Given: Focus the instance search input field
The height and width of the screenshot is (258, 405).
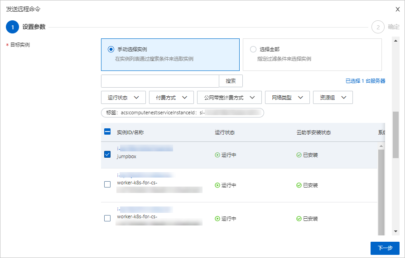Looking at the screenshot, I should pos(160,81).
